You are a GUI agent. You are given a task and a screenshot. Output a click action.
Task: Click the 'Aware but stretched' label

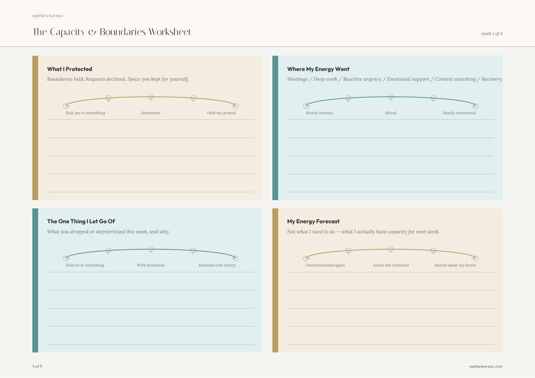[x=391, y=265]
